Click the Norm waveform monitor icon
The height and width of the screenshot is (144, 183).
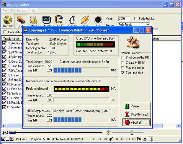tap(46, 20)
